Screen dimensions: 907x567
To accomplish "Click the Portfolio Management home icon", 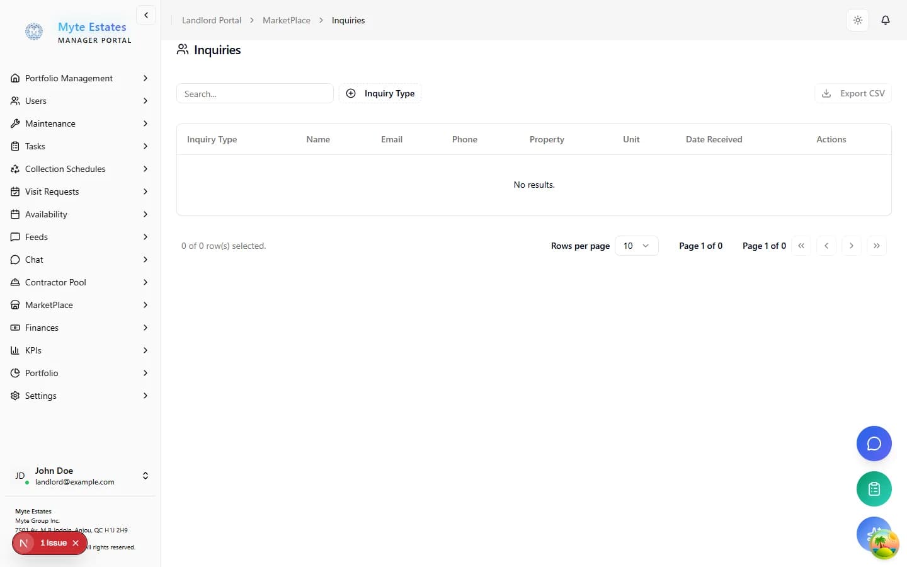I will (15, 78).
